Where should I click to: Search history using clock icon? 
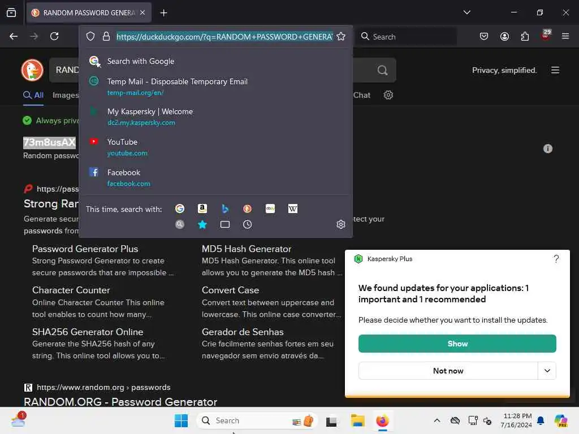[248, 224]
